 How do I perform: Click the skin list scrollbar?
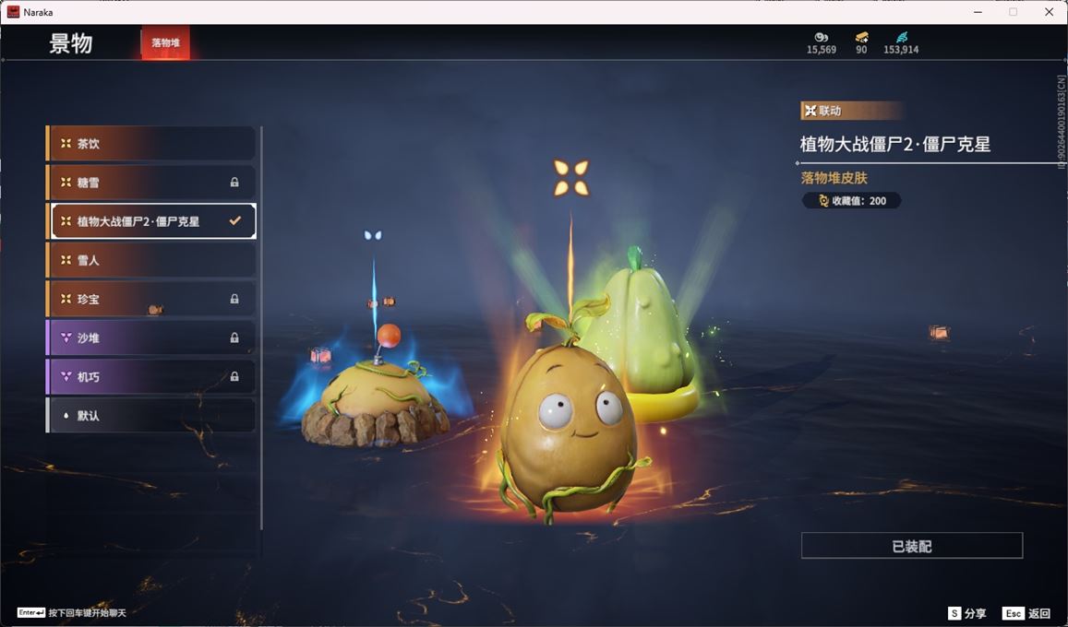(x=261, y=327)
